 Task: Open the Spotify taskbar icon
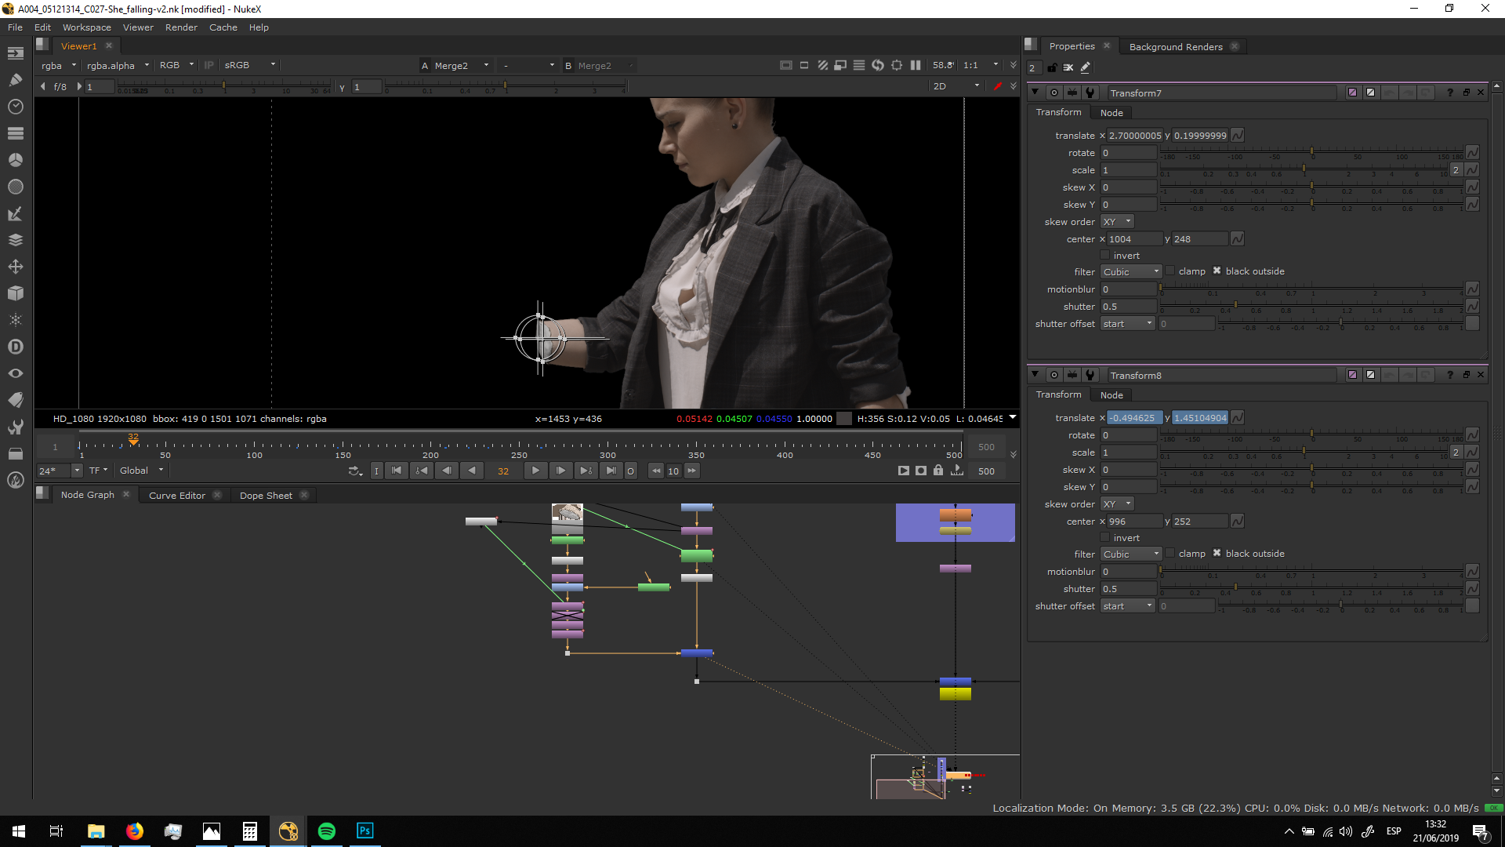(327, 831)
